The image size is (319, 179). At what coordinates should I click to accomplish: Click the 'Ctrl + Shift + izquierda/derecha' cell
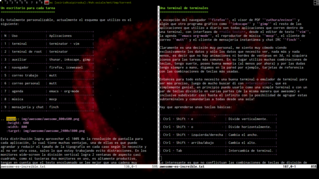193,135
